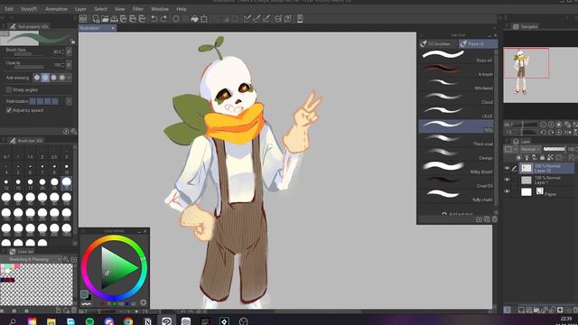This screenshot has height=325, width=578.
Task: Click Navigator flip horizontal icon
Action: pyautogui.click(x=567, y=133)
